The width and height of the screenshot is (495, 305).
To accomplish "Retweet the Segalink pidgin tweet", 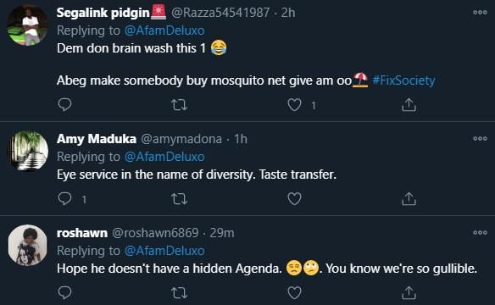I will [180, 105].
